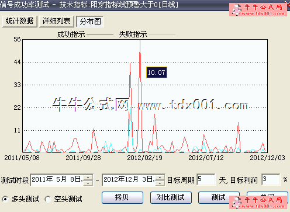Select the 分布图 tab

pos(90,22)
